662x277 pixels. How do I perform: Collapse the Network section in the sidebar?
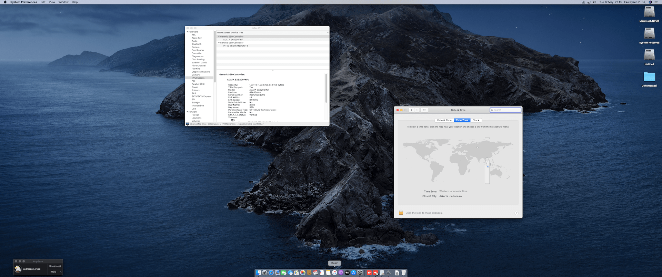pos(187,112)
